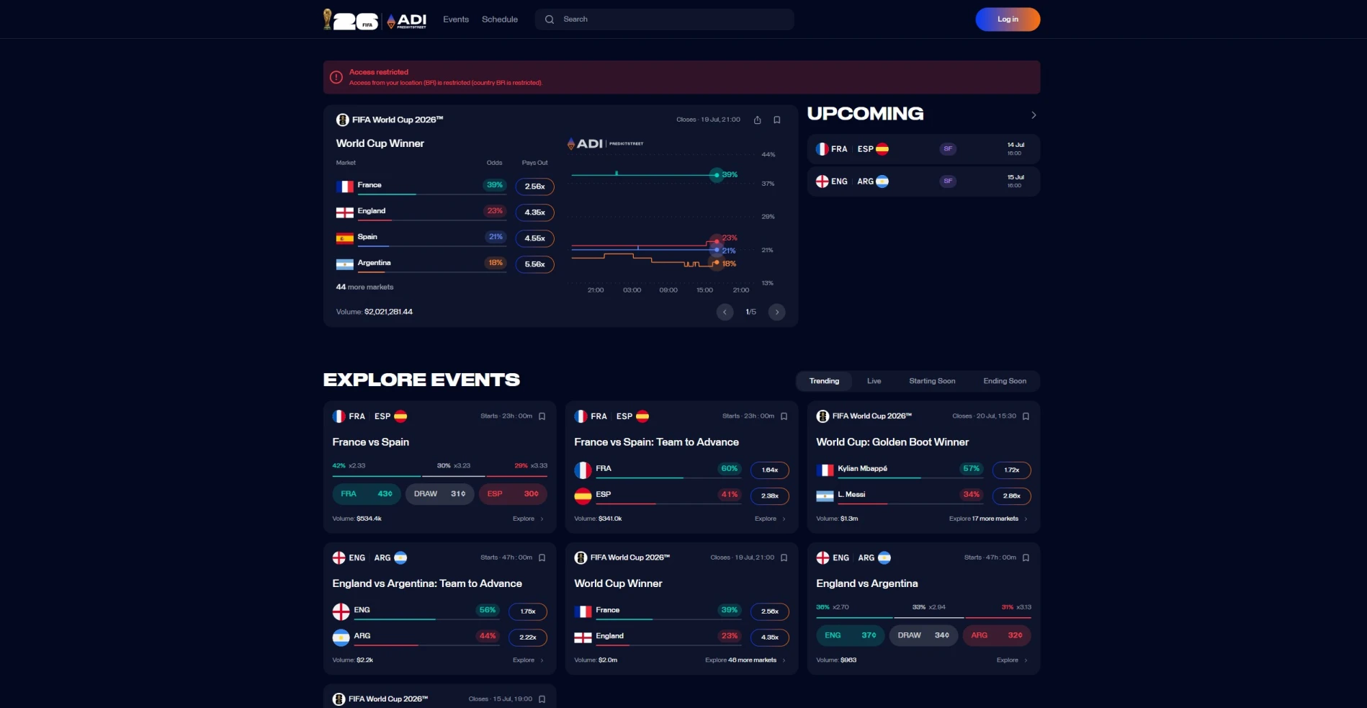Go to previous featured market slide
This screenshot has width=1367, height=708.
pos(725,312)
